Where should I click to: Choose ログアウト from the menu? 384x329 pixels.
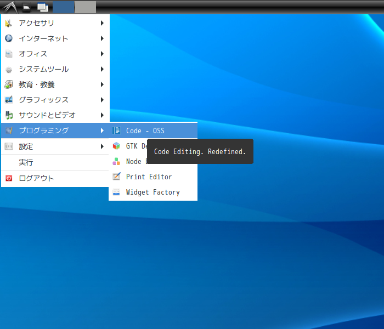tap(55, 178)
